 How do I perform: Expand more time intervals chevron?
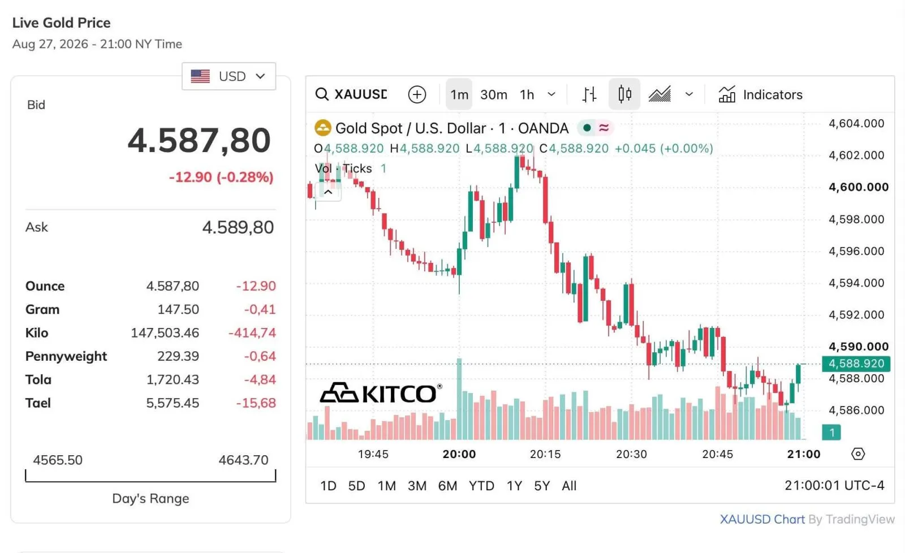551,94
